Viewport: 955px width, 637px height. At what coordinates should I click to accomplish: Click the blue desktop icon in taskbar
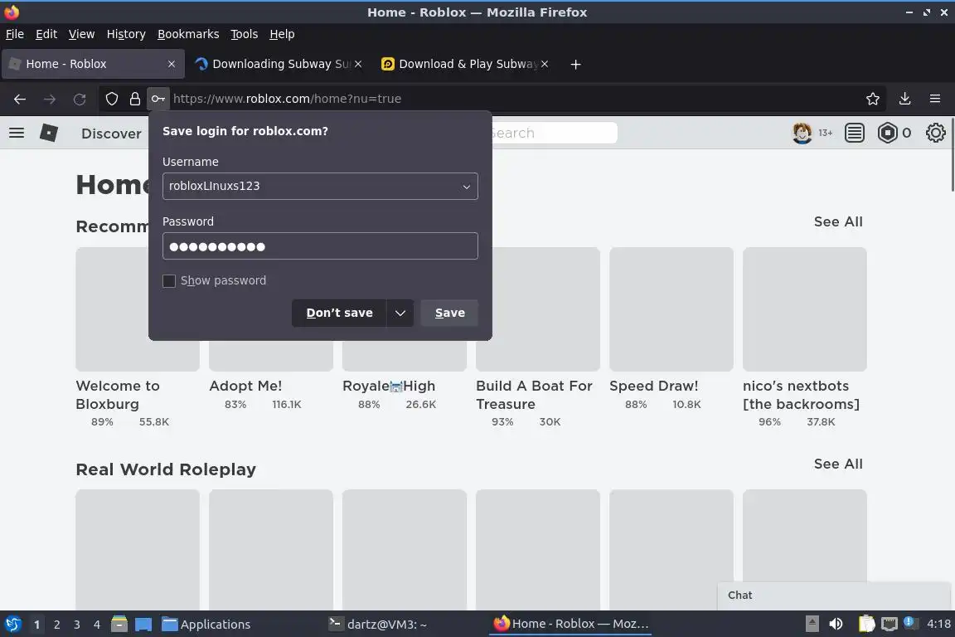(x=143, y=625)
